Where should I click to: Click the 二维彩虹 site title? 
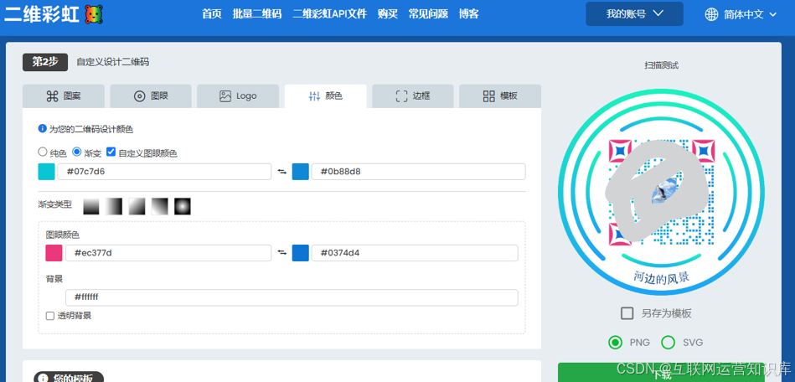tap(42, 14)
